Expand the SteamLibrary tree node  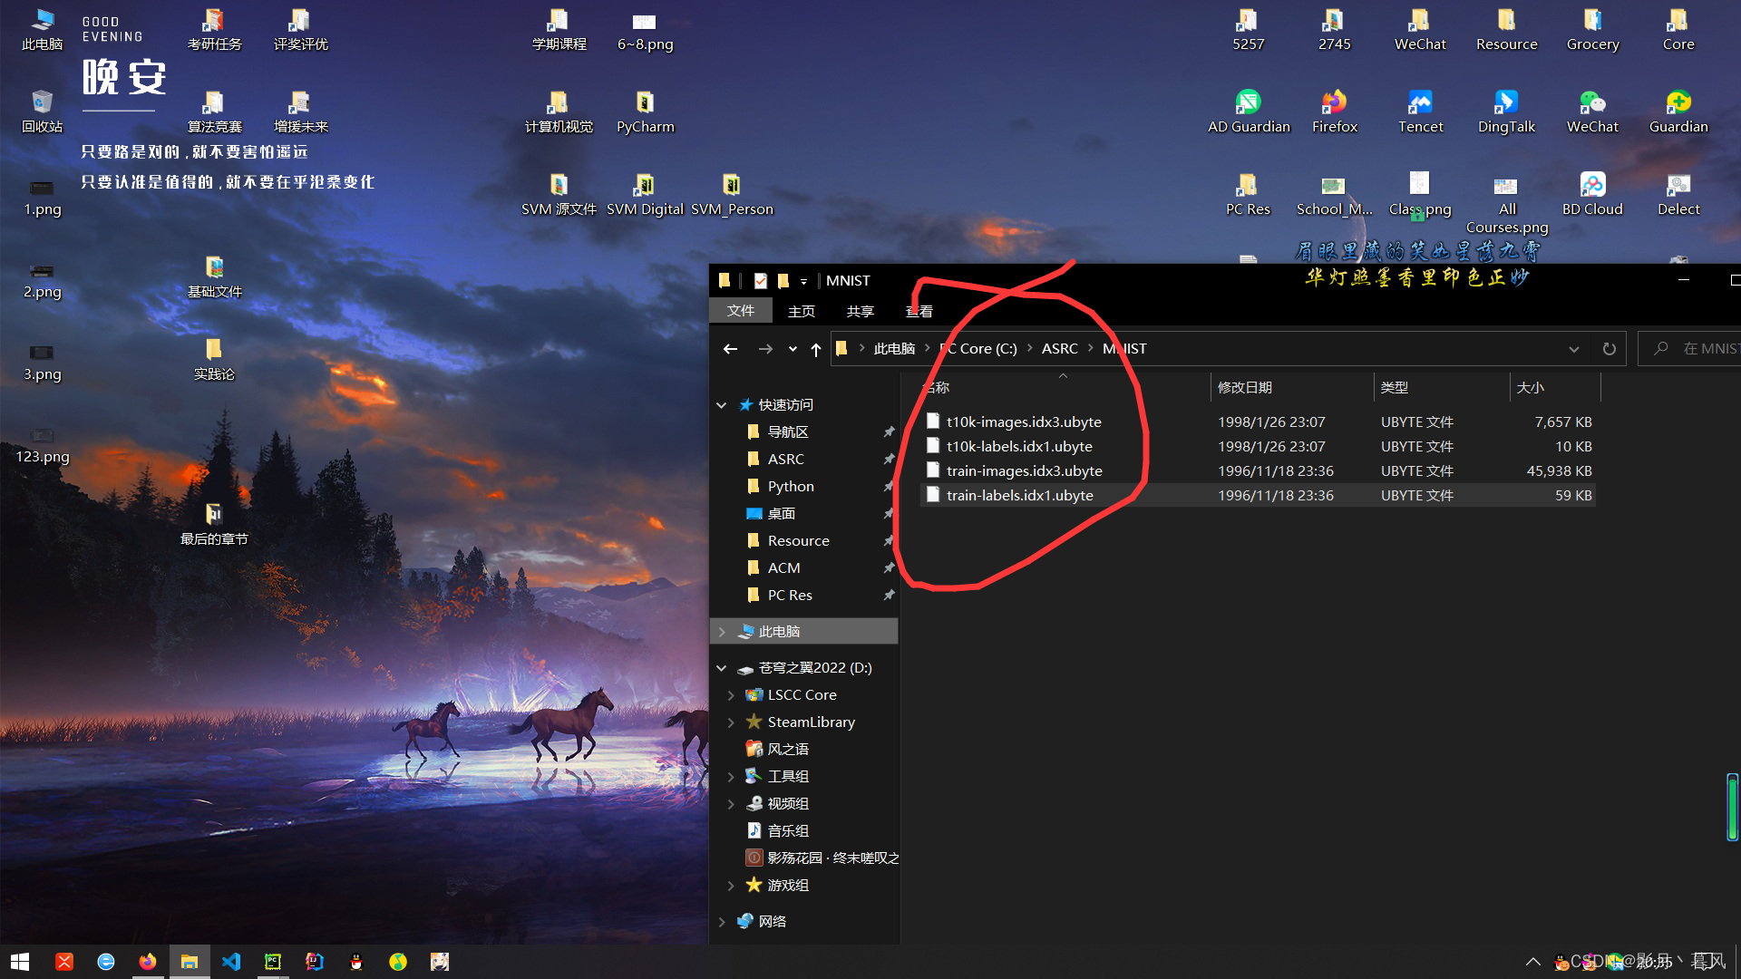731,722
